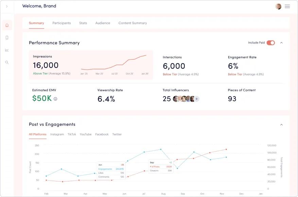The image size is (298, 197).
Task: Click the Viewership Rate value 6.4%
Action: pyautogui.click(x=106, y=99)
